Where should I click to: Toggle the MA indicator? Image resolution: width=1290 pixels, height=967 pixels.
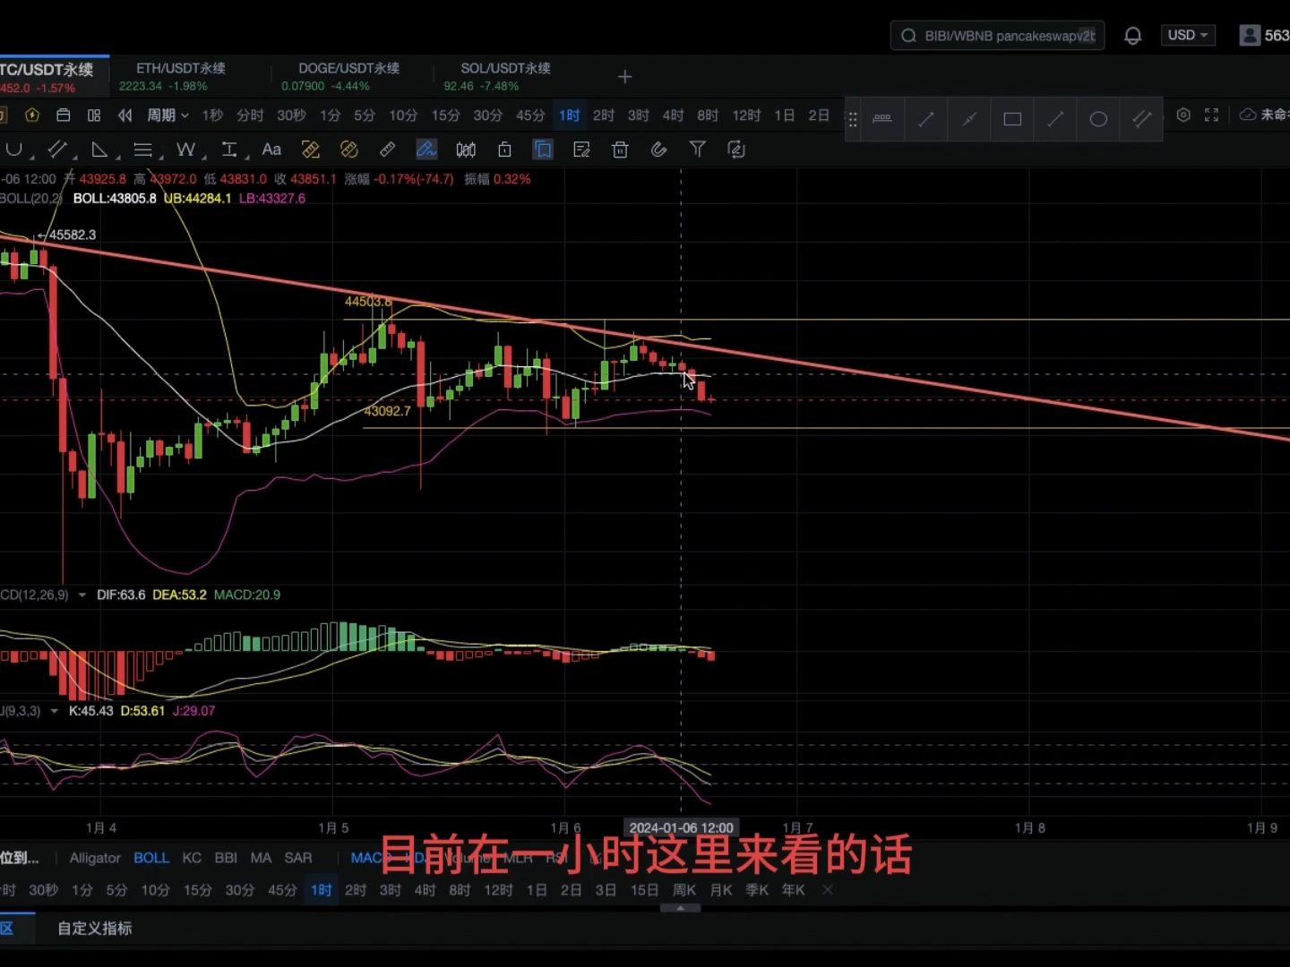261,858
